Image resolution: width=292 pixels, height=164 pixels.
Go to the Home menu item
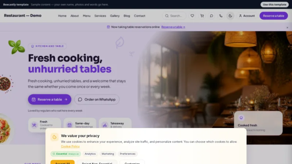pyautogui.click(x=62, y=16)
